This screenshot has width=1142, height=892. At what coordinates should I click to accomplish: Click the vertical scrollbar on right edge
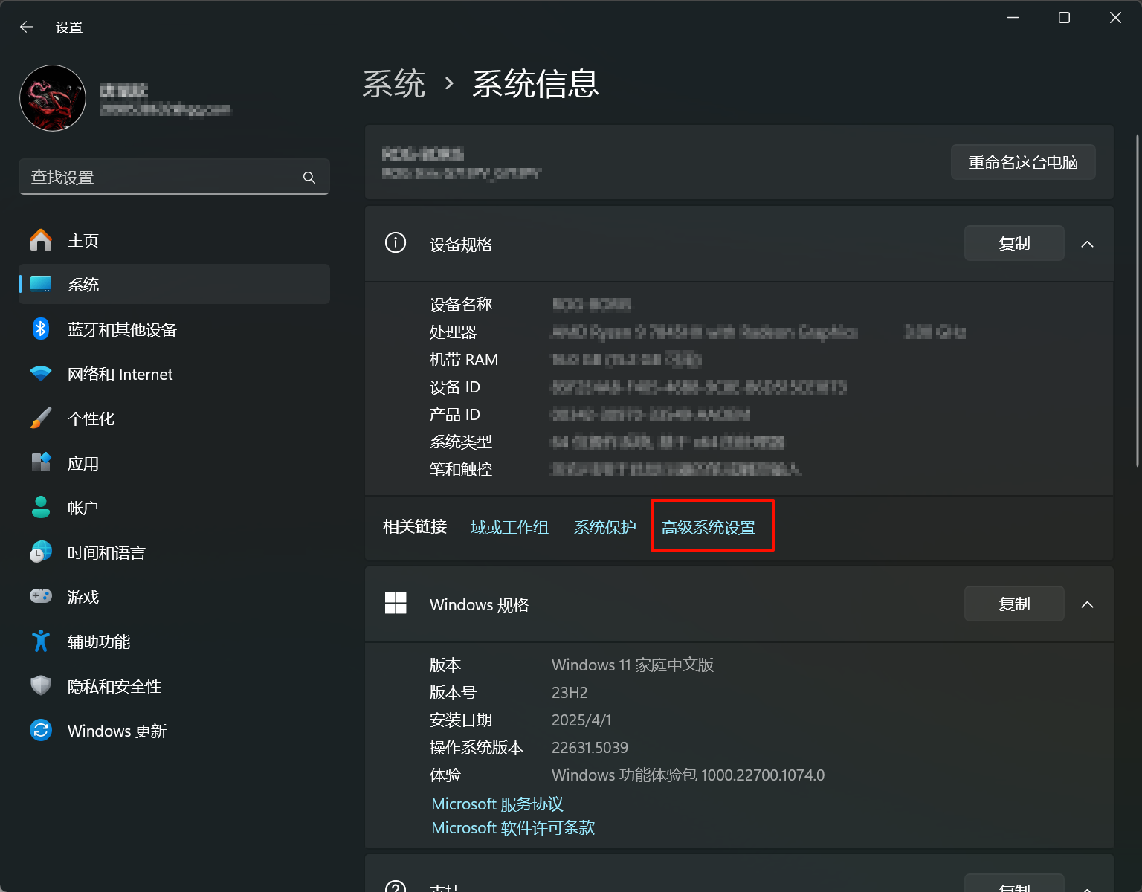tap(1138, 300)
